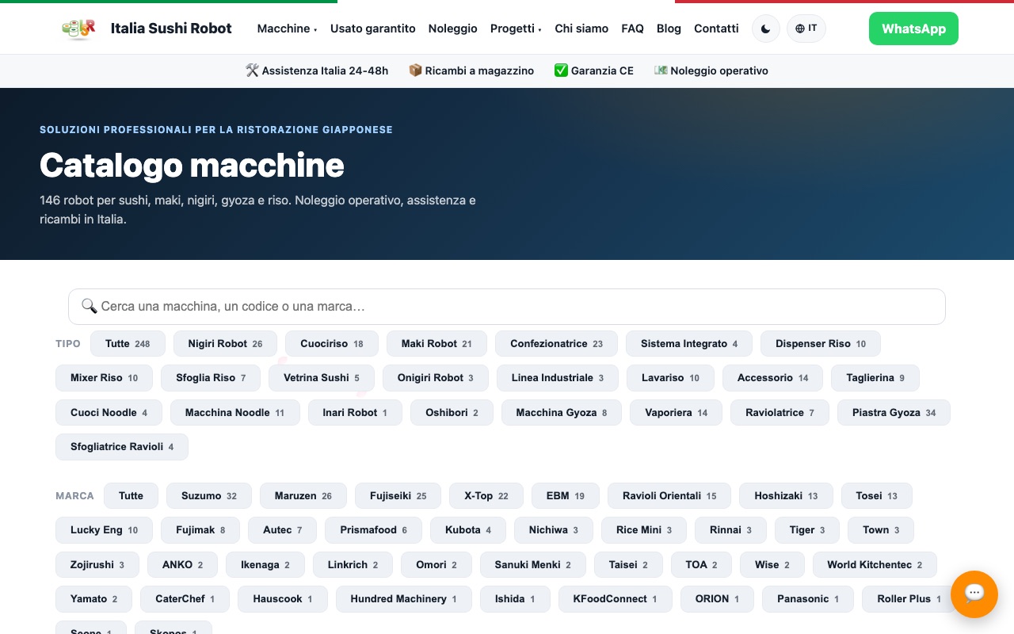Viewport: 1014px width, 634px height.
Task: Select Hundred Machinery brand chip
Action: tap(404, 599)
